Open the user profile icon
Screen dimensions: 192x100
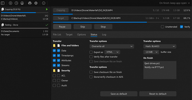[22, 3]
